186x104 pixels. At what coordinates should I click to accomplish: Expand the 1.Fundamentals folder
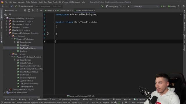[x=7, y=21]
